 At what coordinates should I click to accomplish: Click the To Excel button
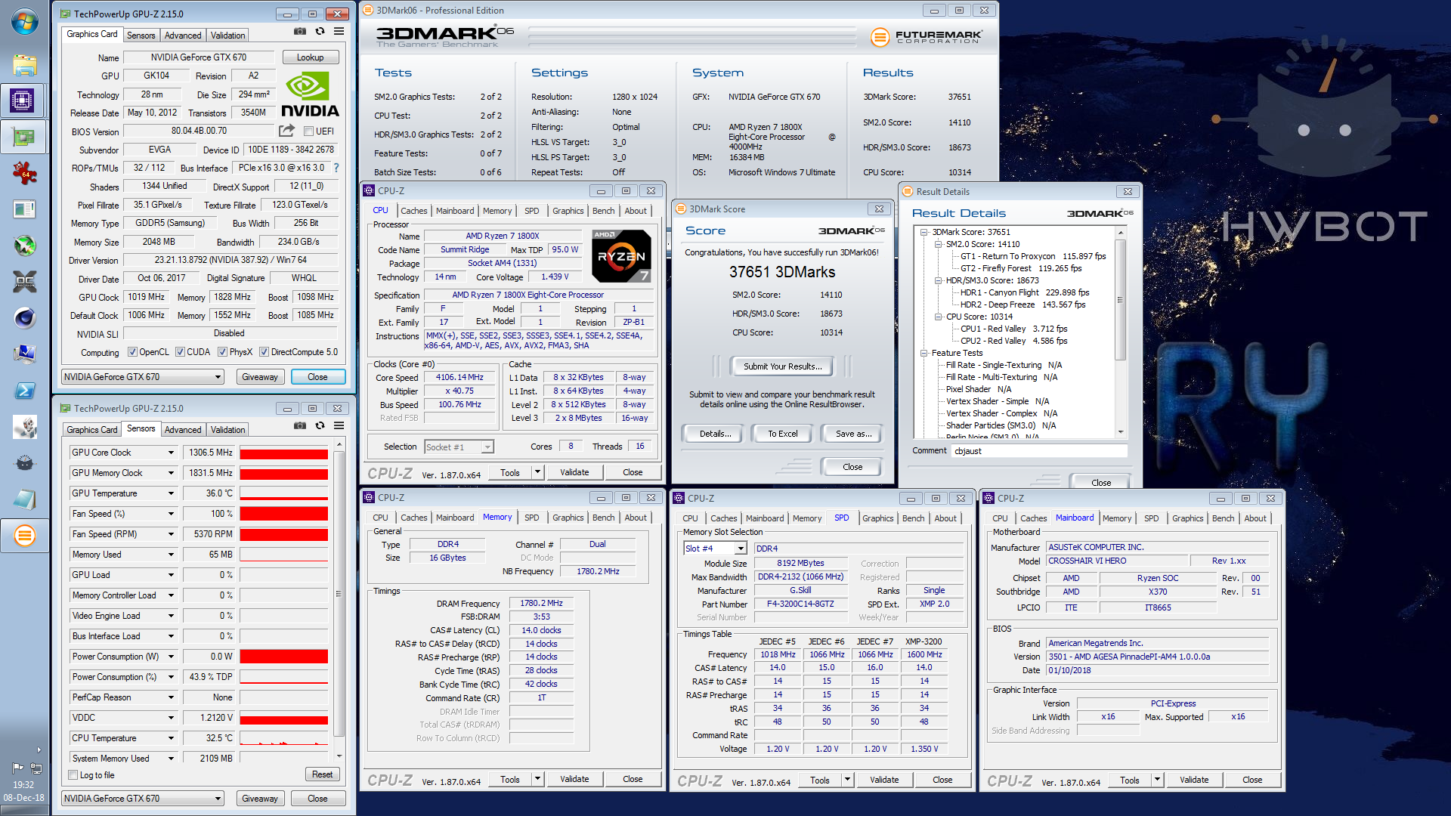(x=782, y=434)
